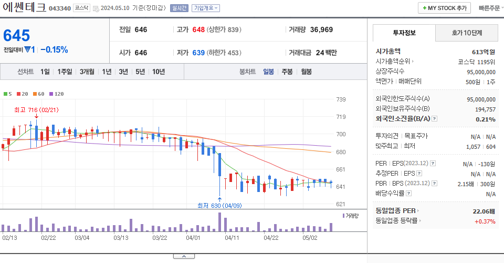Switch to the 투자정보 tab

coord(404,33)
